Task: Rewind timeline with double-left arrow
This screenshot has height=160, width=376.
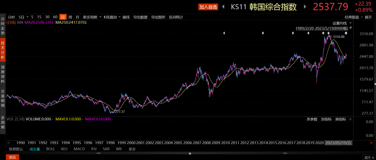Action: (9, 143)
